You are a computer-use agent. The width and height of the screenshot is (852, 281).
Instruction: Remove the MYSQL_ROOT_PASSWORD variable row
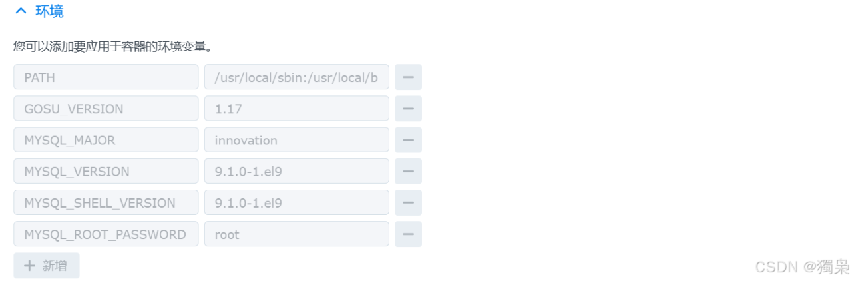click(408, 234)
